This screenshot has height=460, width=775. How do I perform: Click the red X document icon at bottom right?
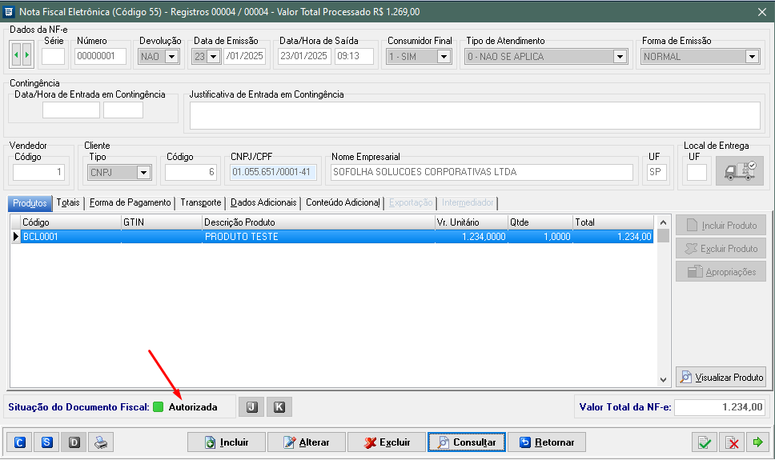coord(731,442)
